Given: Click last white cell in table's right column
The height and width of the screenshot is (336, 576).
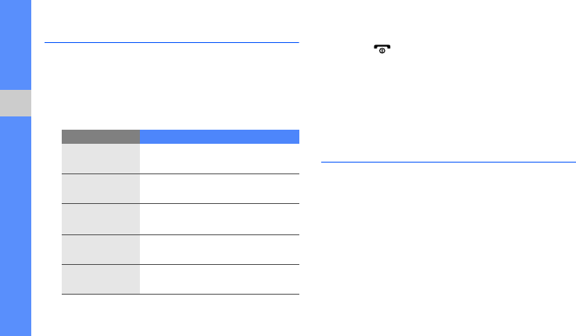Looking at the screenshot, I should coord(220,279).
